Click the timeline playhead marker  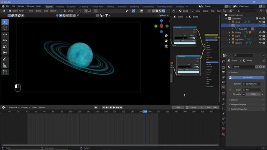point(145,112)
